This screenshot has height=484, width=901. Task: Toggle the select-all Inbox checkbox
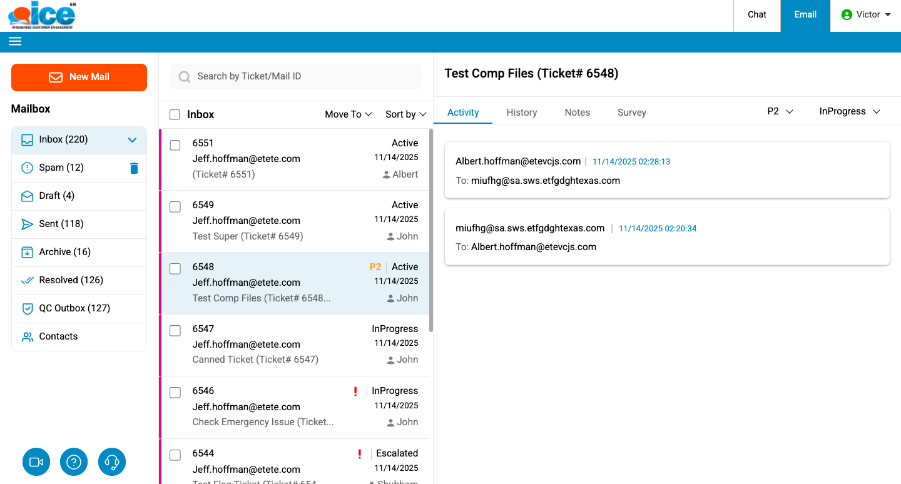(x=175, y=114)
